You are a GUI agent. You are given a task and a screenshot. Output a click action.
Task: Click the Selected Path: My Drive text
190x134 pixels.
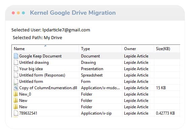coord(37,38)
